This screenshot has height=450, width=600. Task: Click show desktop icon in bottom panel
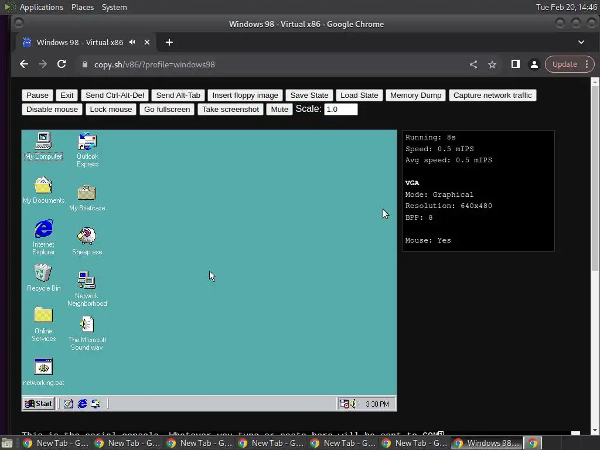click(6, 443)
